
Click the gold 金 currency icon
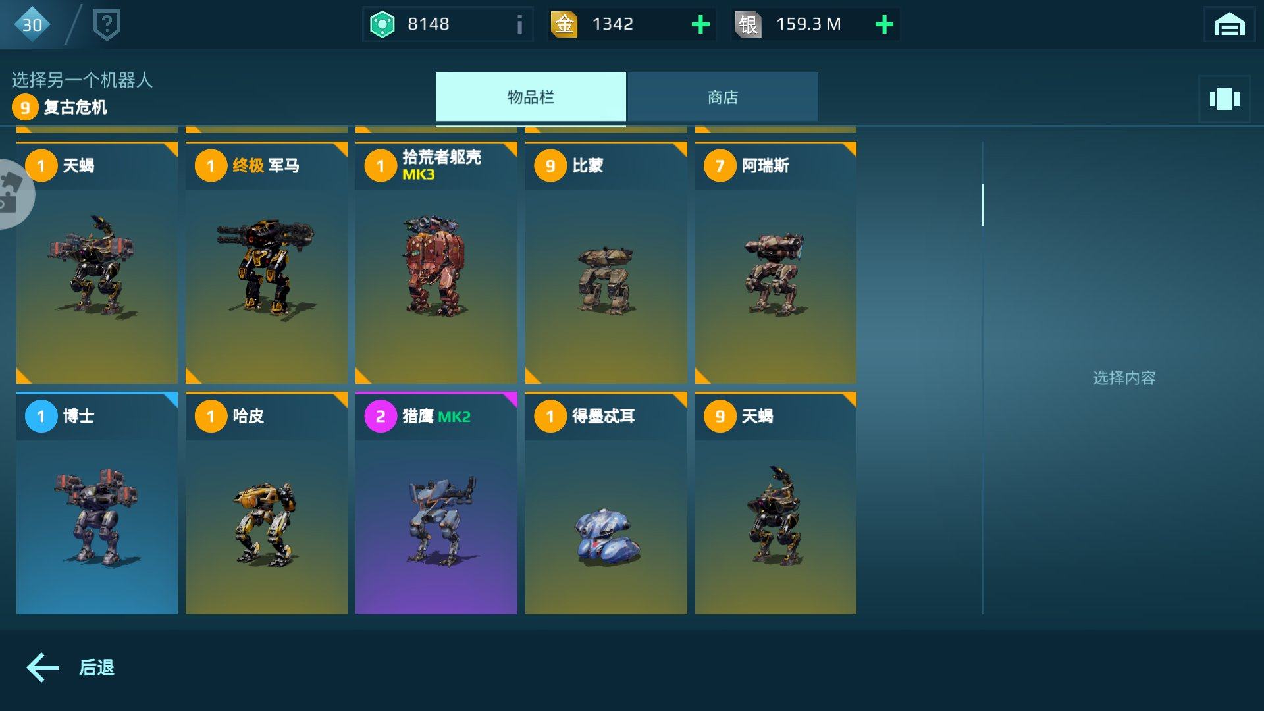(x=564, y=24)
